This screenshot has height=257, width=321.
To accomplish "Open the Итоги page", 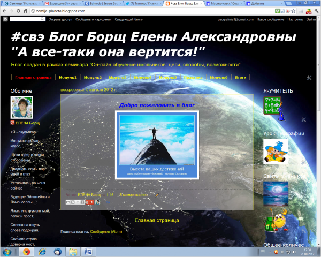I will coord(240,77).
